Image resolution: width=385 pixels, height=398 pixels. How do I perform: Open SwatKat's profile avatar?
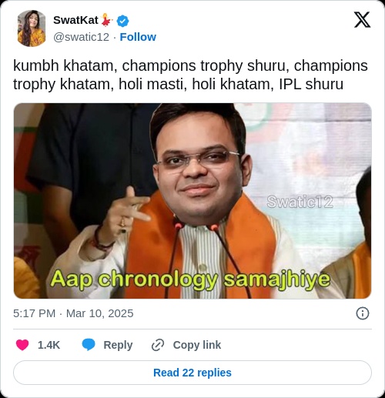[x=32, y=28]
